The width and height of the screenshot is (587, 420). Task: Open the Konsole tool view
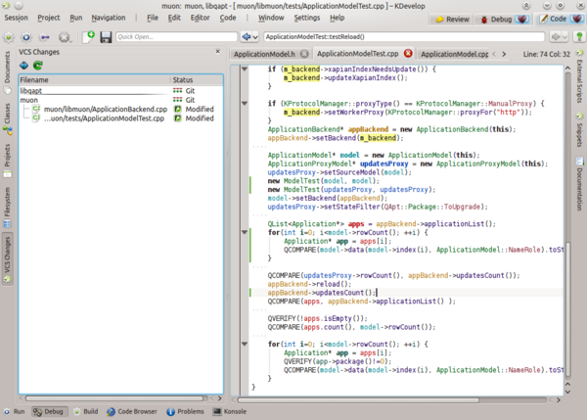[230, 412]
